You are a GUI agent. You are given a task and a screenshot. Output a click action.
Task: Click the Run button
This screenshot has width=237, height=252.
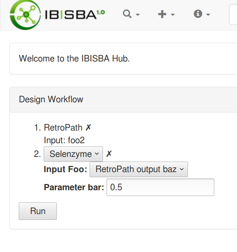click(38, 211)
